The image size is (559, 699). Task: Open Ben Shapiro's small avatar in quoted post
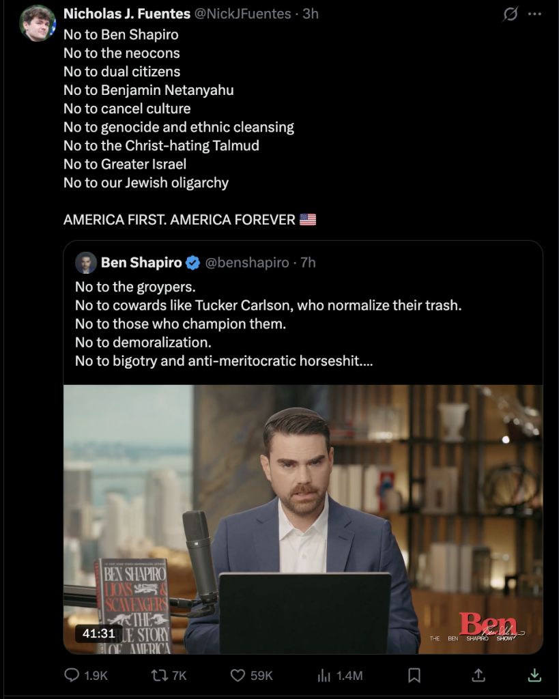85,263
